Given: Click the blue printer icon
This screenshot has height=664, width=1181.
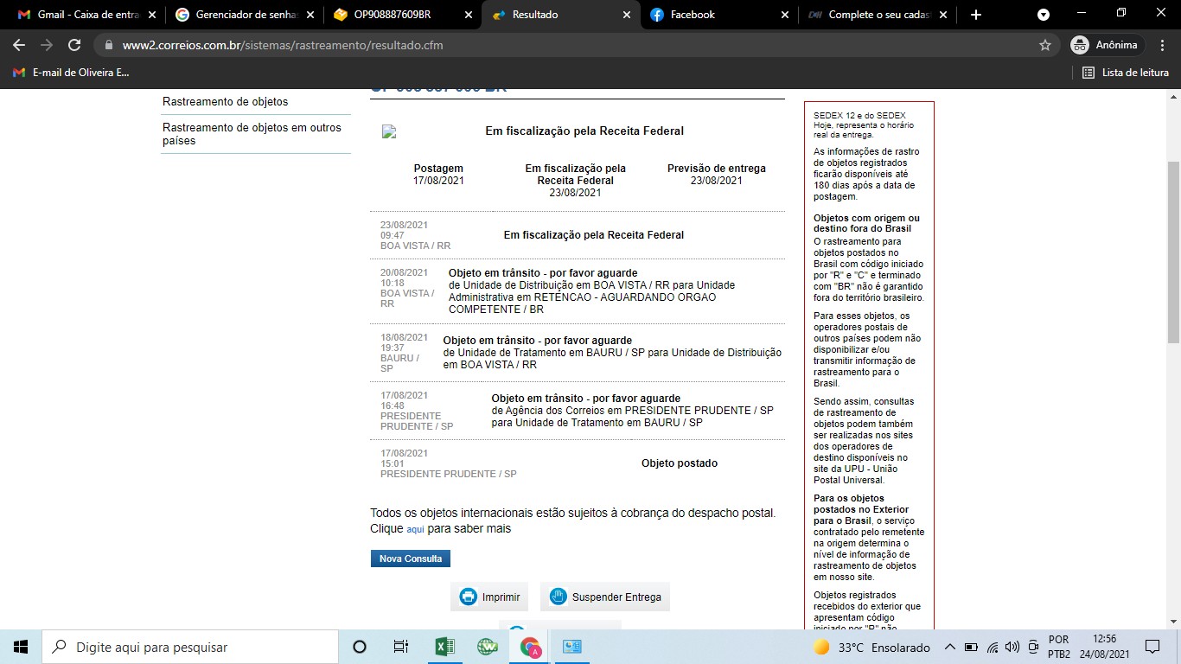Looking at the screenshot, I should pyautogui.click(x=468, y=597).
